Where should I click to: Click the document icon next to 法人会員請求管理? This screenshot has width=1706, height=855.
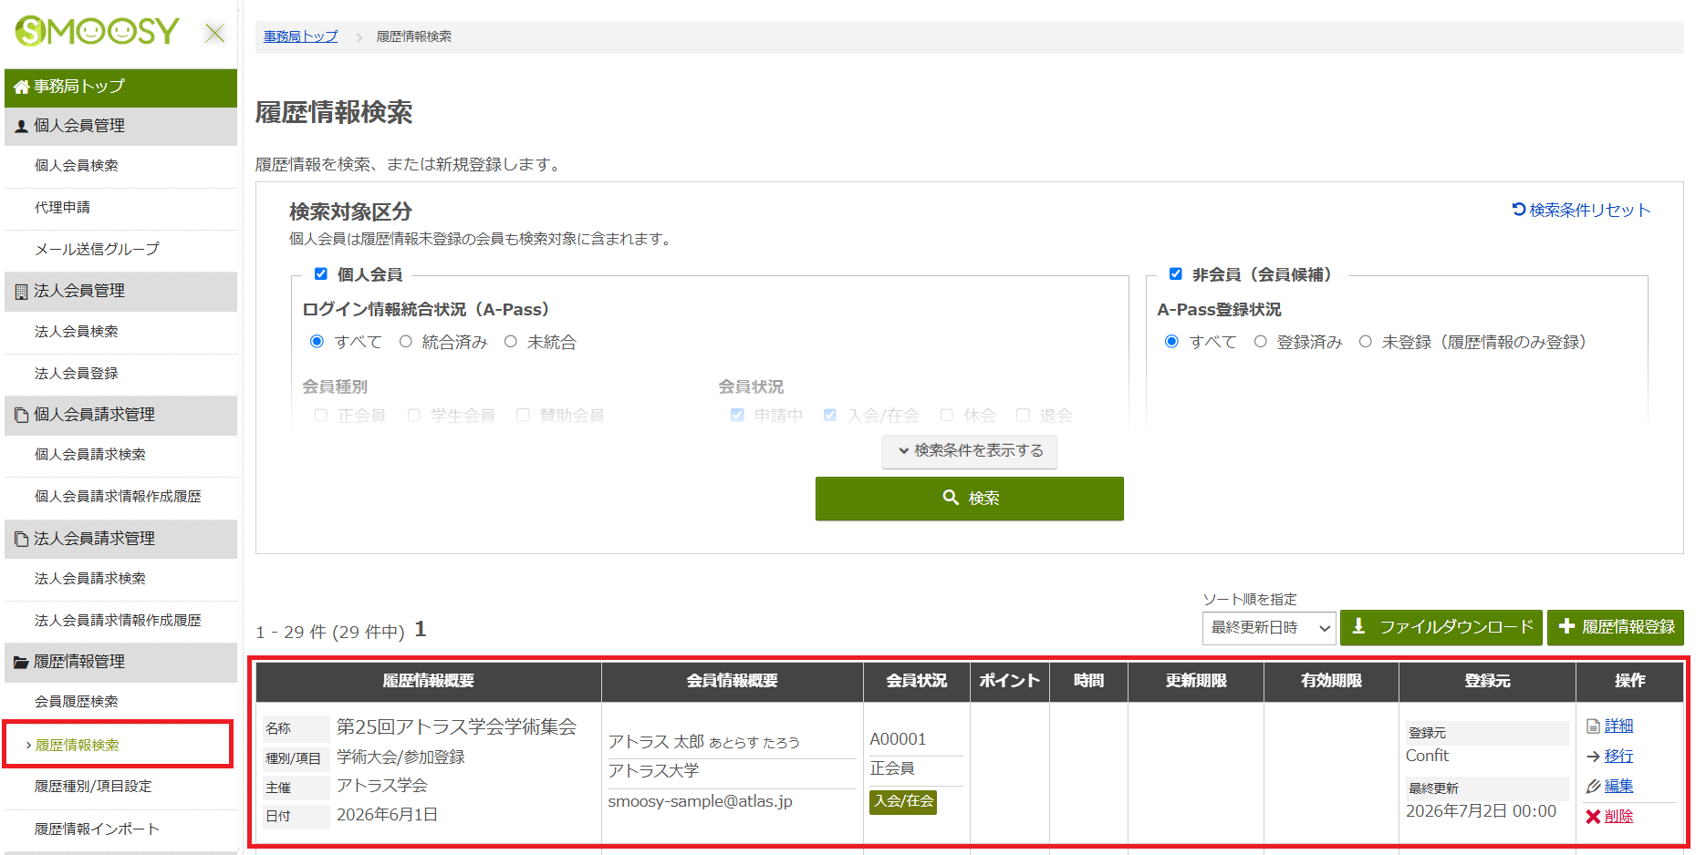tap(22, 540)
